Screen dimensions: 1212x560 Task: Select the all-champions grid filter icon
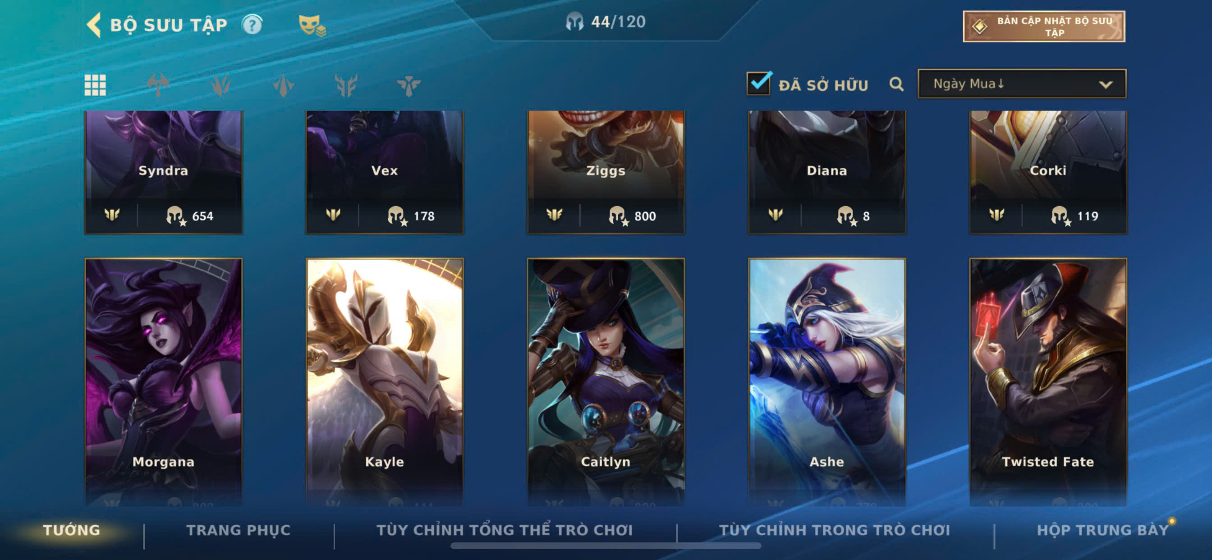[95, 85]
